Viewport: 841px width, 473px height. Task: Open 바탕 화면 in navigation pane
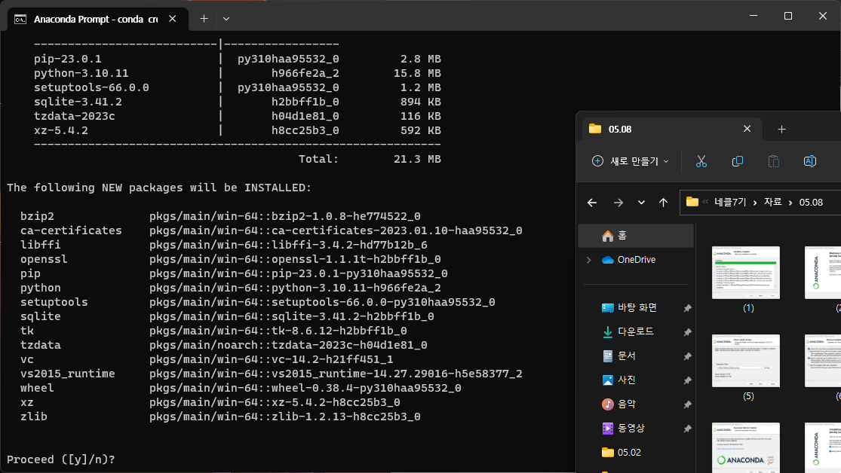click(x=636, y=307)
